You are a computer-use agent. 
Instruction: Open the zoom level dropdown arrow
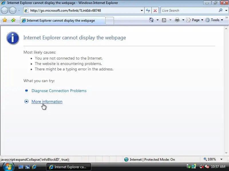[x=221, y=159]
